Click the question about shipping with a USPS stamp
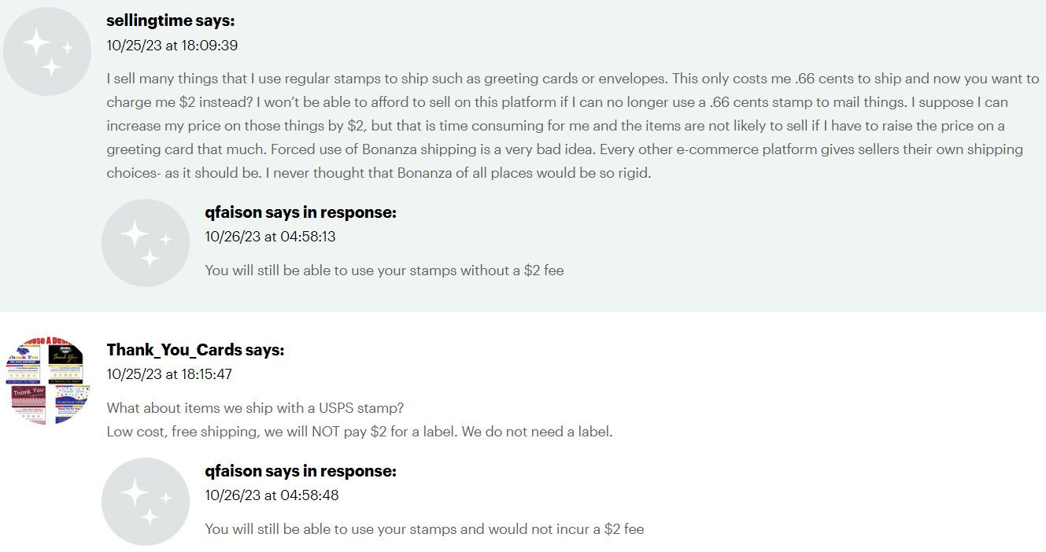The height and width of the screenshot is (552, 1046). pos(255,409)
